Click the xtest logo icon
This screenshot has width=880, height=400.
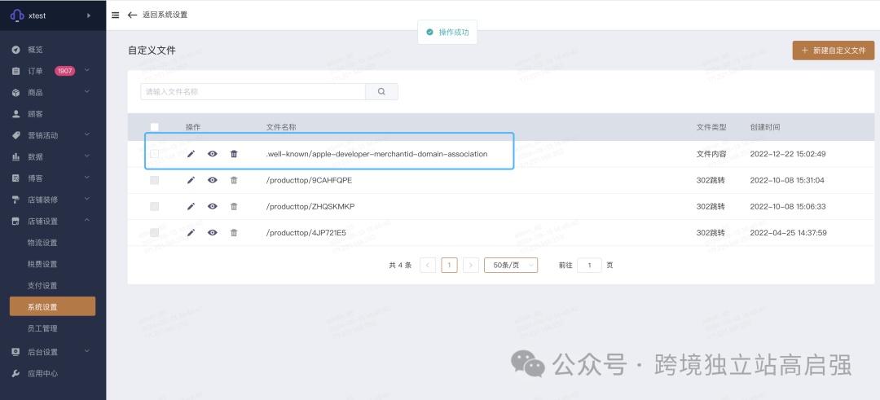pos(17,15)
